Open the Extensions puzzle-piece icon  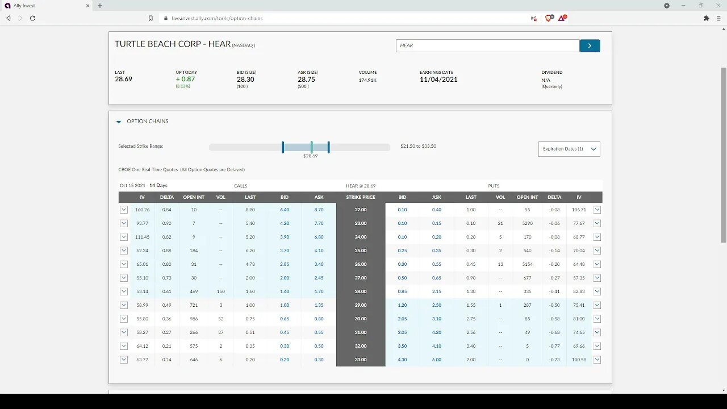(x=706, y=18)
